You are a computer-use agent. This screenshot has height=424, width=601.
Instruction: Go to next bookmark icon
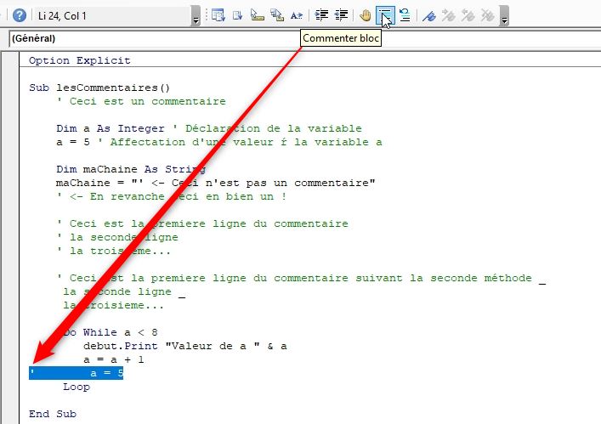[x=449, y=15]
